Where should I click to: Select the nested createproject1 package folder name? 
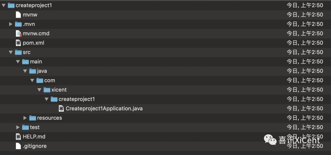point(77,99)
